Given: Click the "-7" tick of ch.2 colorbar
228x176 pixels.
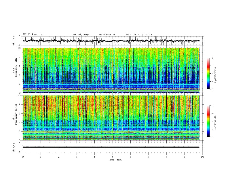Looking at the screenshot, I should (212, 137).
